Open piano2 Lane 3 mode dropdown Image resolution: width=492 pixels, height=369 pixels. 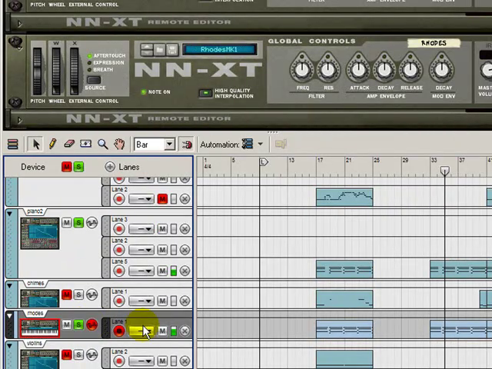(x=141, y=229)
